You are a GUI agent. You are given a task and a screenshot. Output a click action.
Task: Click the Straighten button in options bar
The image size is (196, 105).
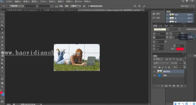pyautogui.click(x=59, y=6)
